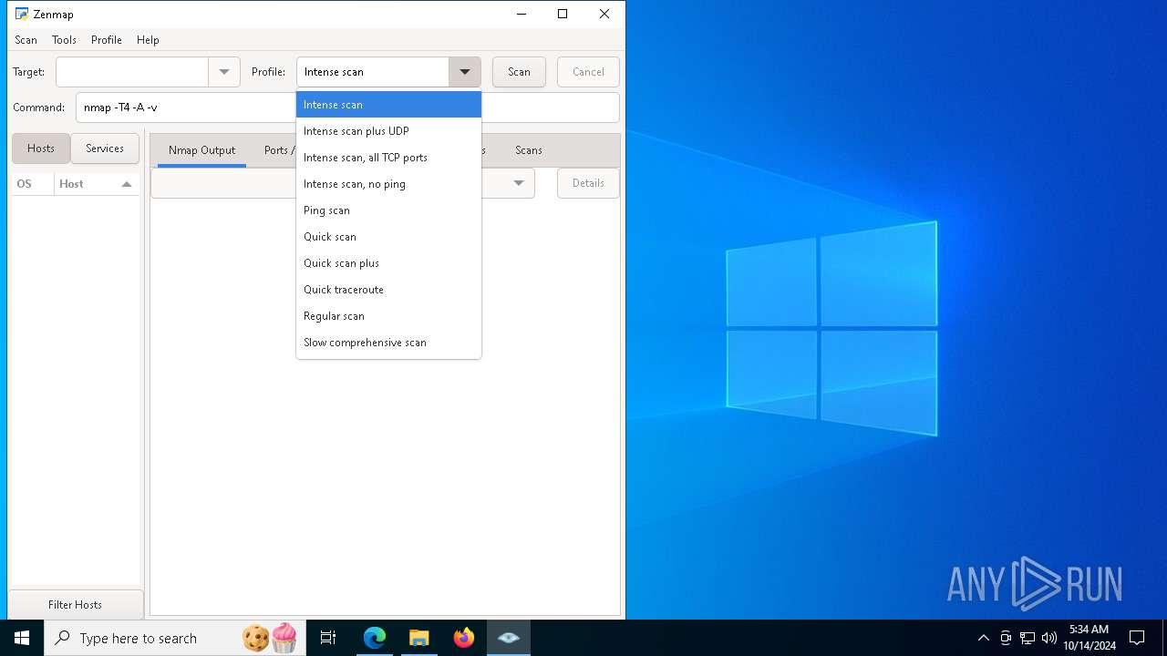Collapse the Profile dropdown arrow
Image resolution: width=1167 pixels, height=656 pixels.
point(465,72)
